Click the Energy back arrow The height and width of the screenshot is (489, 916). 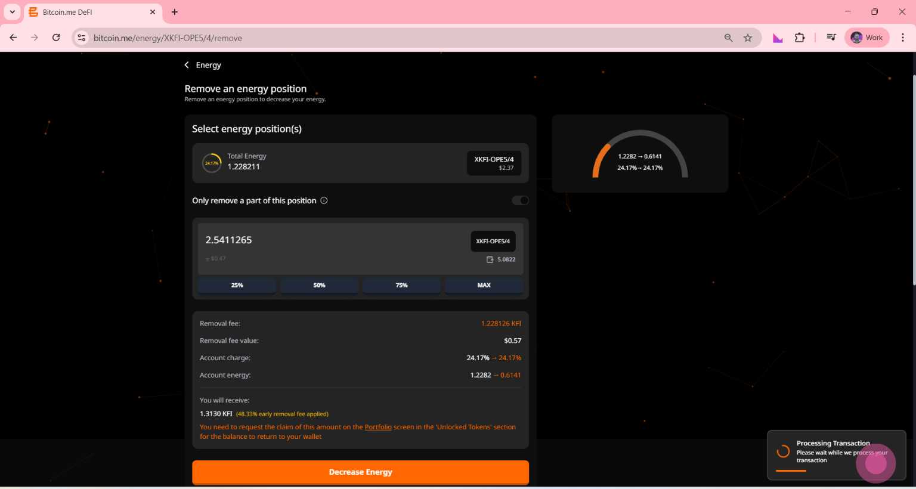187,65
